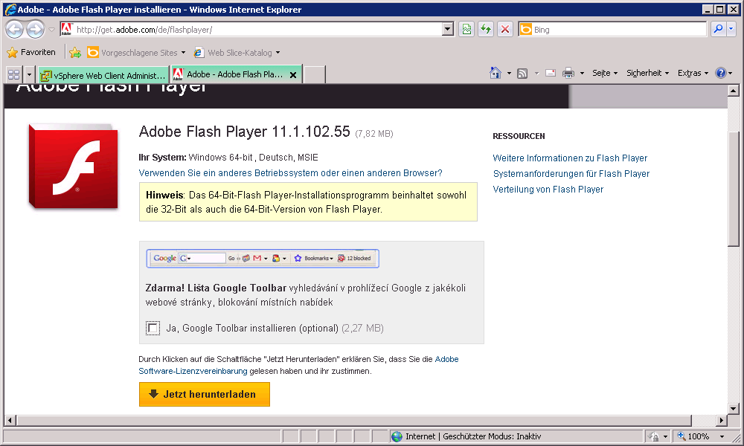Click the search magnifier icon beside Bing
The height and width of the screenshot is (446, 744).
click(x=718, y=30)
